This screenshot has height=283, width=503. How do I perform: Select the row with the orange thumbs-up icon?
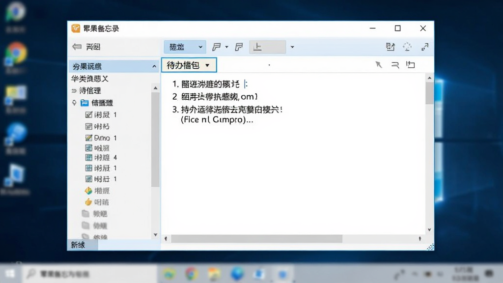coord(97,202)
